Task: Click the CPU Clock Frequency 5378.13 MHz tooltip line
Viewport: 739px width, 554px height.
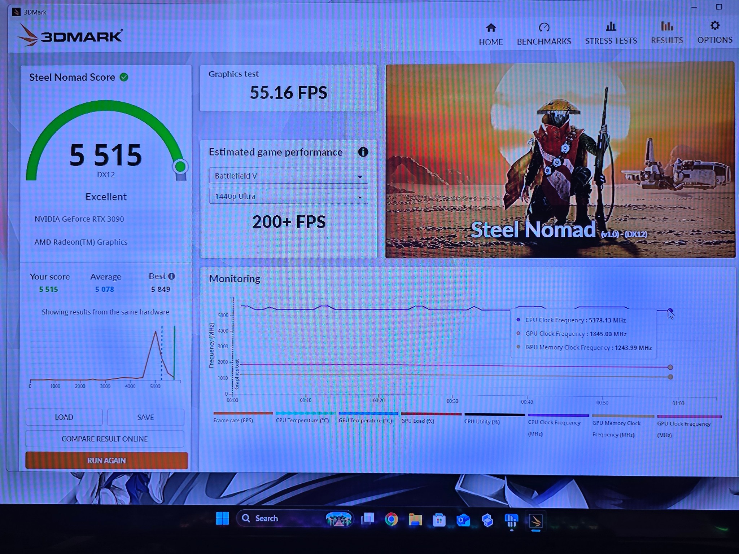Action: point(571,320)
